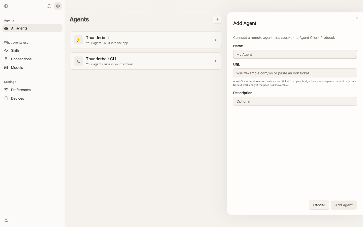Screen dimensions: 363x227
Task: Click the Agent Client Protocol description text
Action: (x=284, y=38)
